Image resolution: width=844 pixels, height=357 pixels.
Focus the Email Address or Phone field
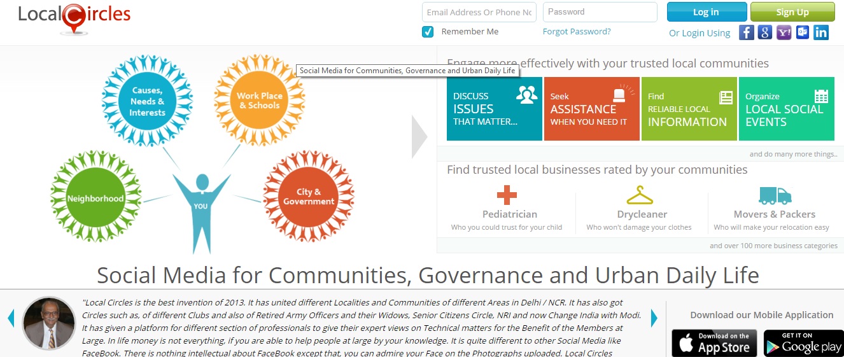pyautogui.click(x=479, y=12)
